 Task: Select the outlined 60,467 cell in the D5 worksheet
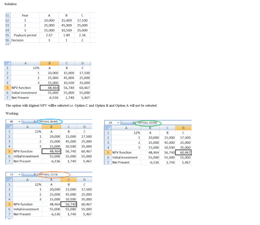tap(183, 153)
